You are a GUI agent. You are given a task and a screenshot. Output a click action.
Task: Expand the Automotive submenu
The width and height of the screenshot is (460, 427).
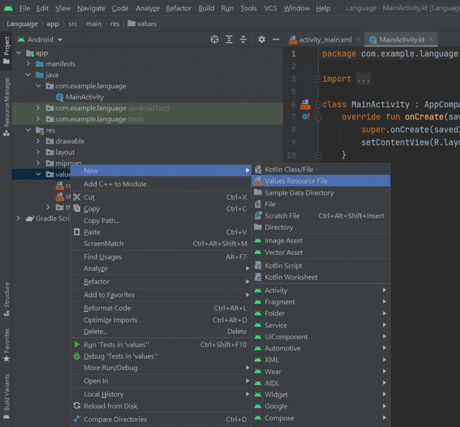point(321,348)
